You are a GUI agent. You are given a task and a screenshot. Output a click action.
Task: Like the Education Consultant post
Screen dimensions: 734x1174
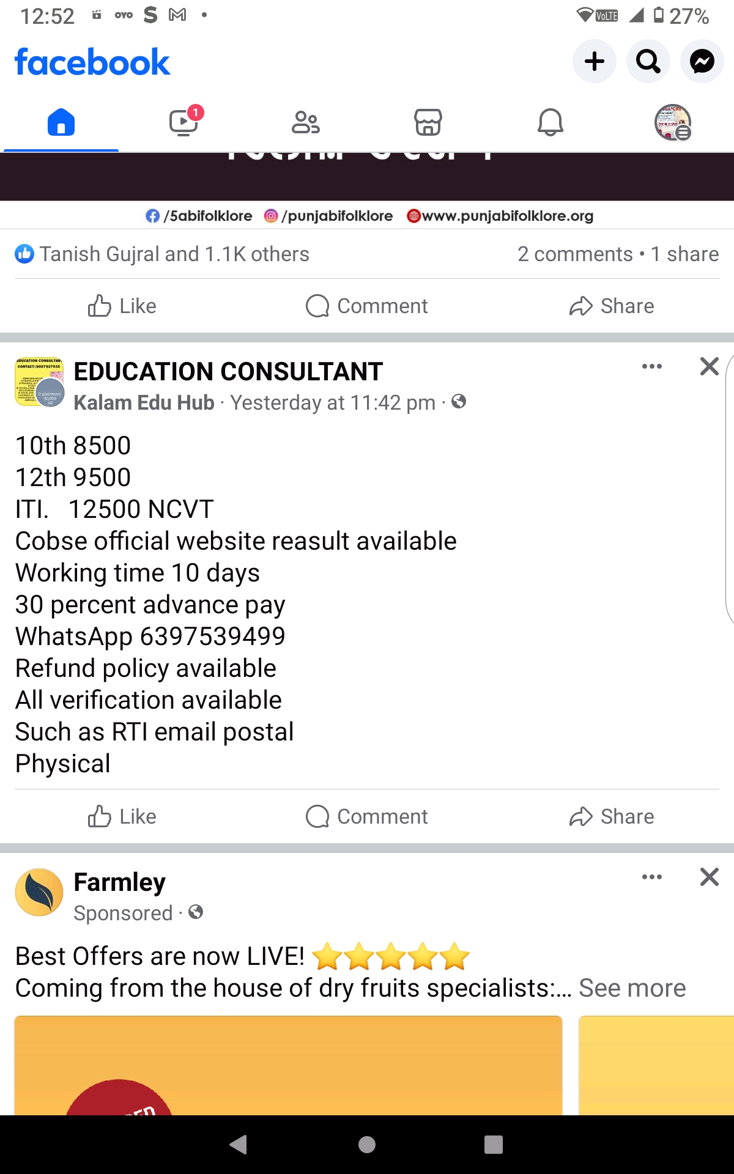coord(122,816)
